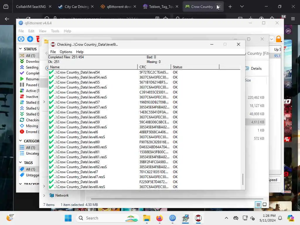The width and height of the screenshot is (300, 225).
Task: Switch to CollabVM SearXNG browser tab
Action: coord(31,7)
